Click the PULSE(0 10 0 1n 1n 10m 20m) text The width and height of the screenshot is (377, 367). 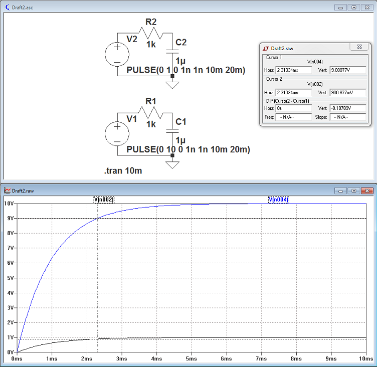click(x=188, y=149)
